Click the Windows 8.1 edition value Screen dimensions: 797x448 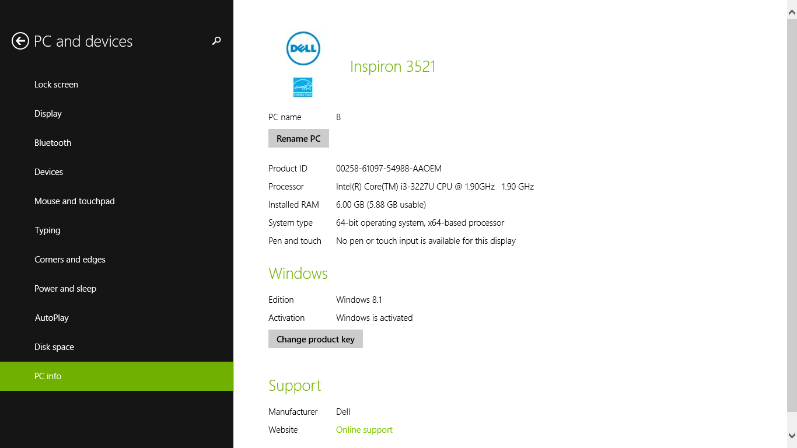359,300
